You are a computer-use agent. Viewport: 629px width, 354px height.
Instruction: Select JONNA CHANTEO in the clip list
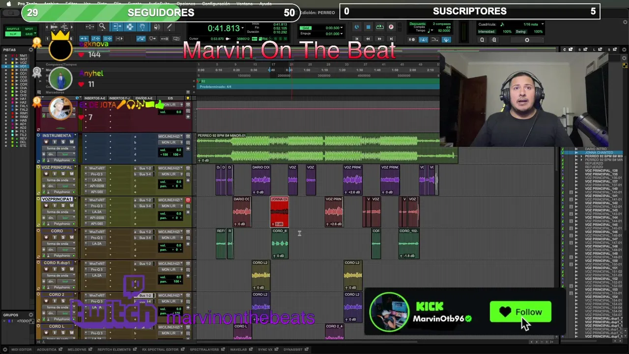[600, 153]
